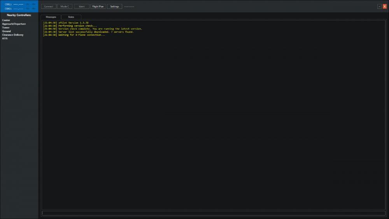This screenshot has width=389, height=219.
Task: Toggle the COM2 RX indicator
Action: point(33,9)
